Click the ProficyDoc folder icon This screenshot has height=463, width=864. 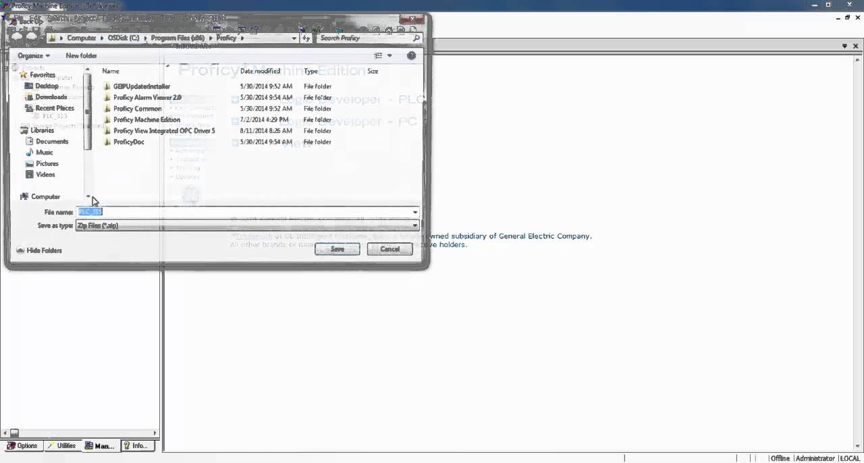(107, 142)
